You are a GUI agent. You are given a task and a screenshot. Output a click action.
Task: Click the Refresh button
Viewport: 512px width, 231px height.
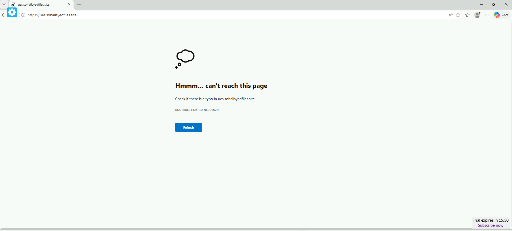click(189, 127)
